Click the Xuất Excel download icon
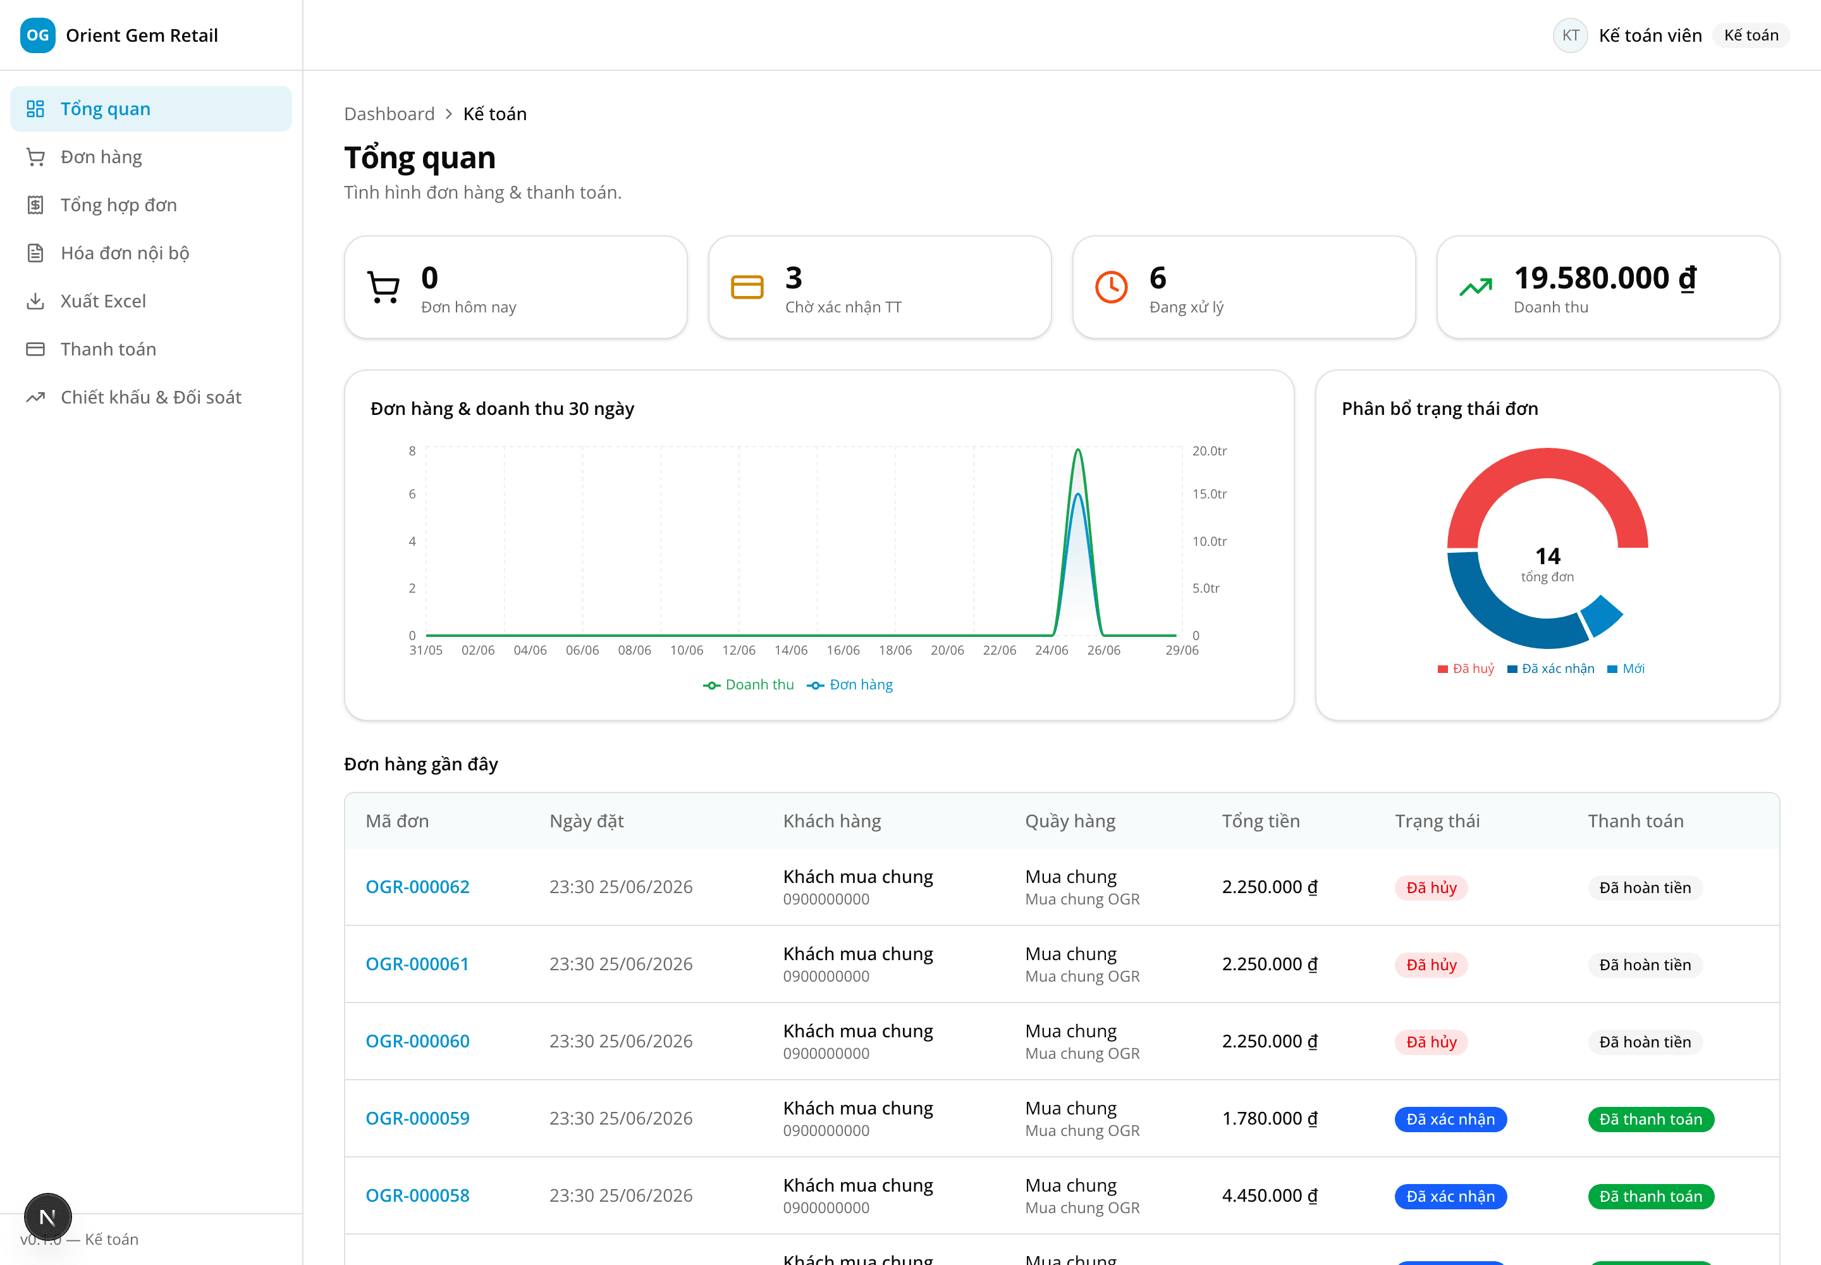1821x1265 pixels. [x=35, y=301]
